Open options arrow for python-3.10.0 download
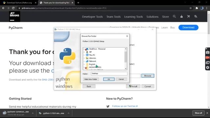This screenshot has height=118, width=210. [69, 113]
